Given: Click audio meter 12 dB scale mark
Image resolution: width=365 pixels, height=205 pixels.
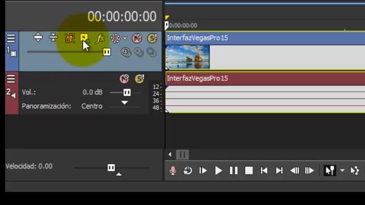Looking at the screenshot, I should (157, 87).
